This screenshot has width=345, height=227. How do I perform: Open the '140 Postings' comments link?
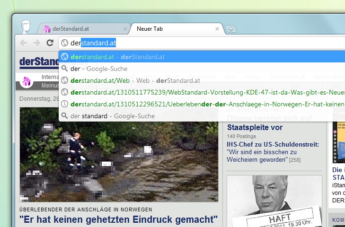coord(241,136)
